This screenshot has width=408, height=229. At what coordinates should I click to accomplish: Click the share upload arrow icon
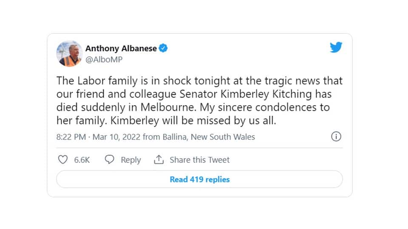point(159,159)
